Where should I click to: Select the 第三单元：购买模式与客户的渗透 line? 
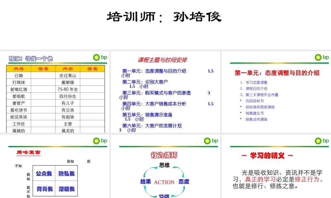(x=157, y=93)
